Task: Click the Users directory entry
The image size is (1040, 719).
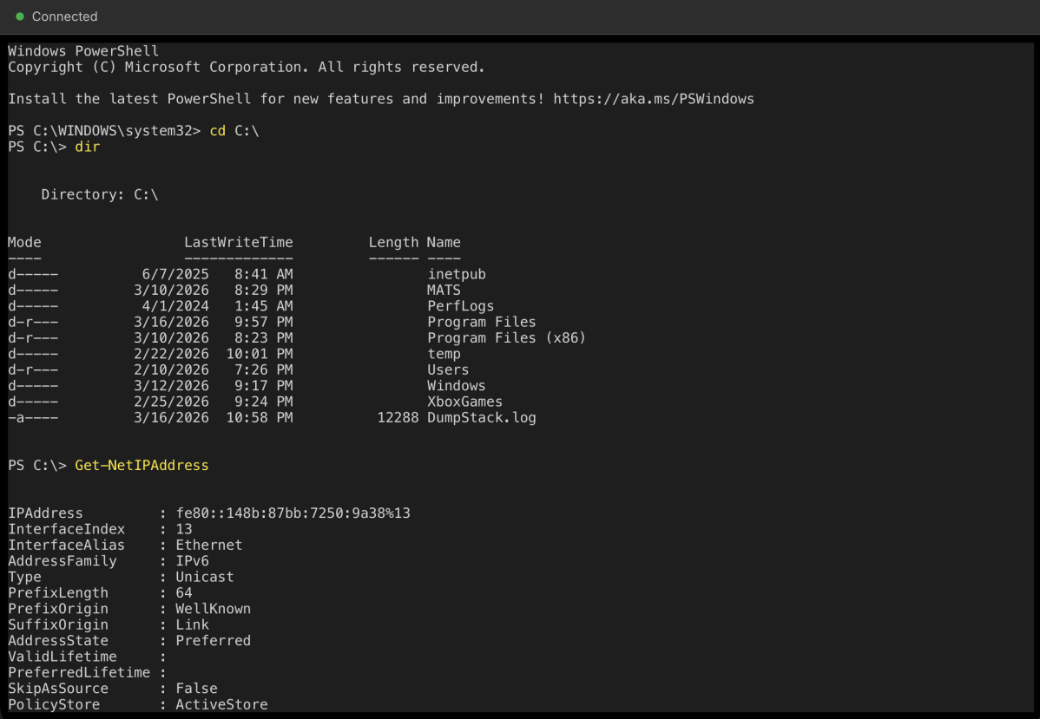Action: [447, 369]
